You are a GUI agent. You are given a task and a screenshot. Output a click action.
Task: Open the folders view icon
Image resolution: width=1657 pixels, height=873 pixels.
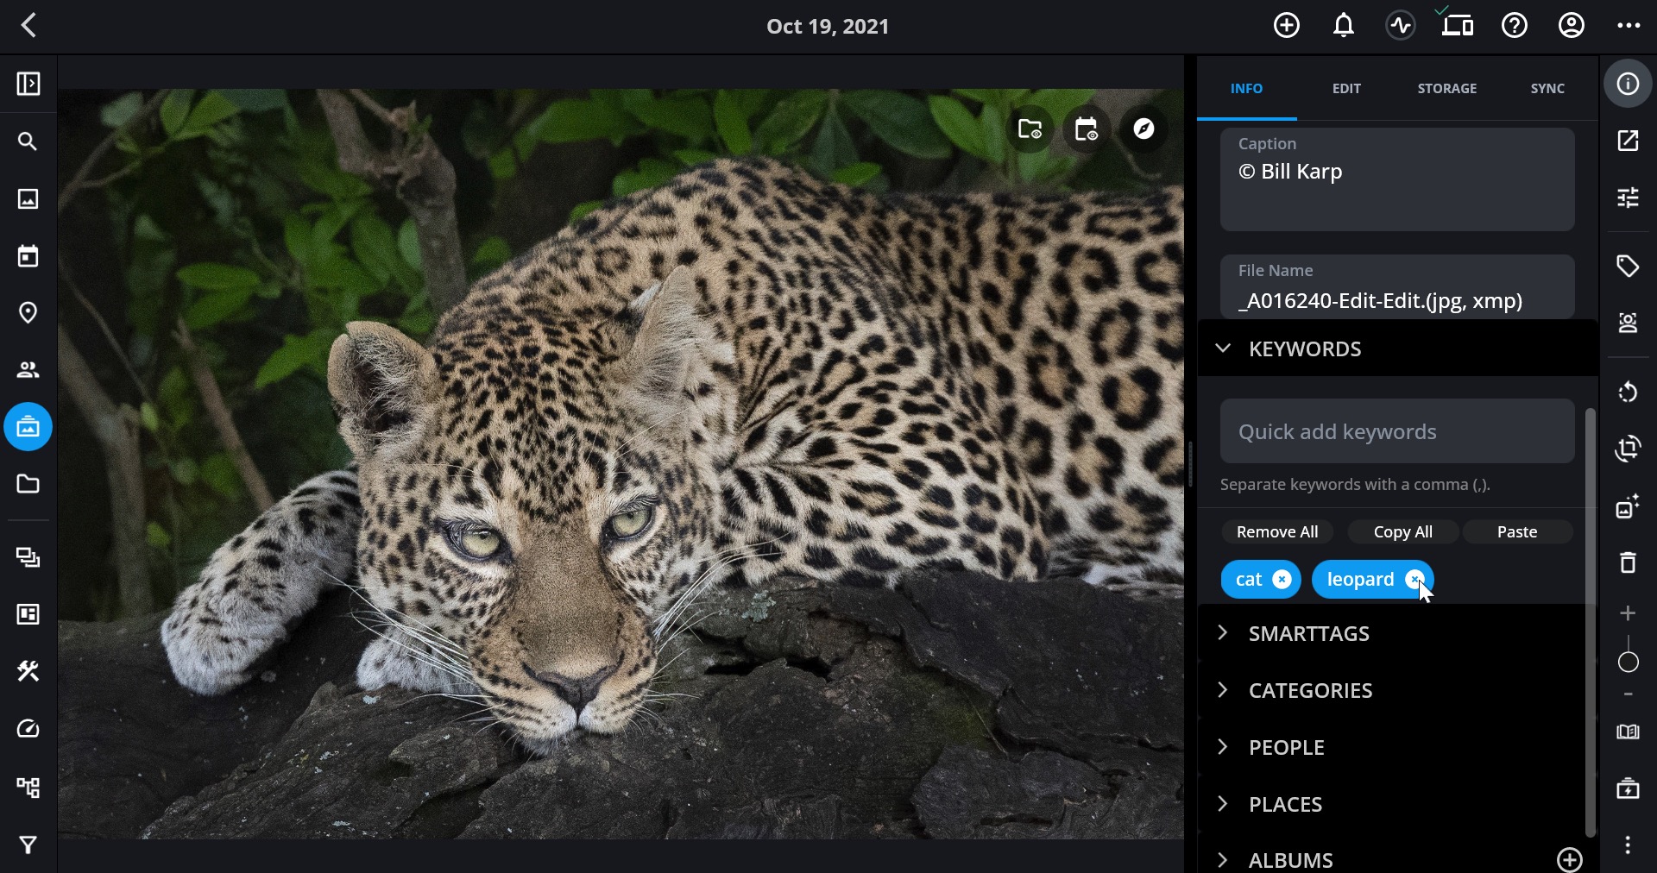[28, 484]
